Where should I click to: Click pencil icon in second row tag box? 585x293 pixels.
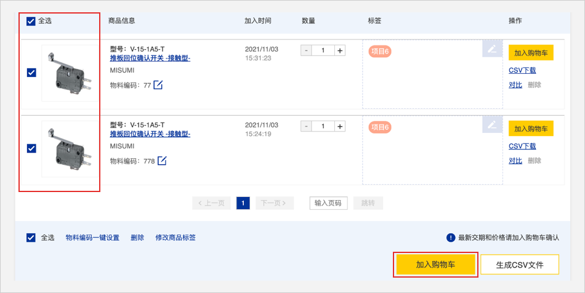click(x=491, y=125)
